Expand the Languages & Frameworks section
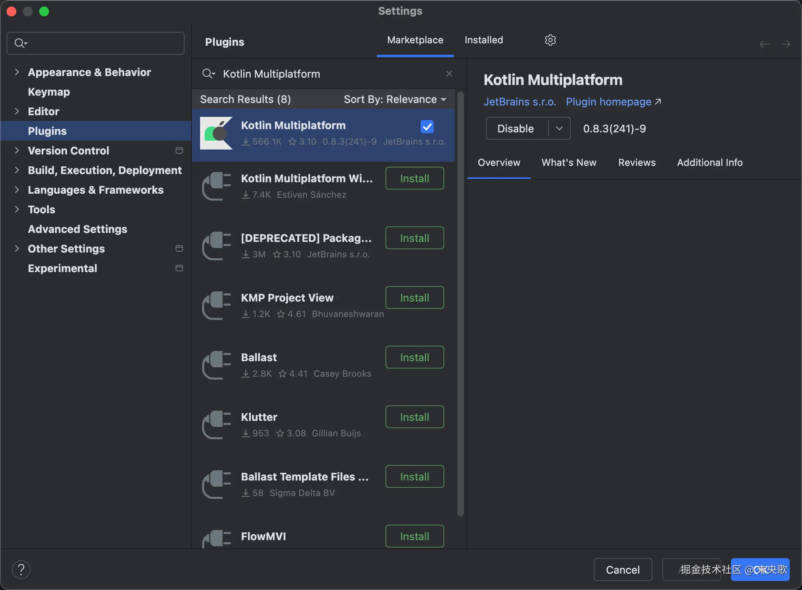802x590 pixels. point(17,190)
